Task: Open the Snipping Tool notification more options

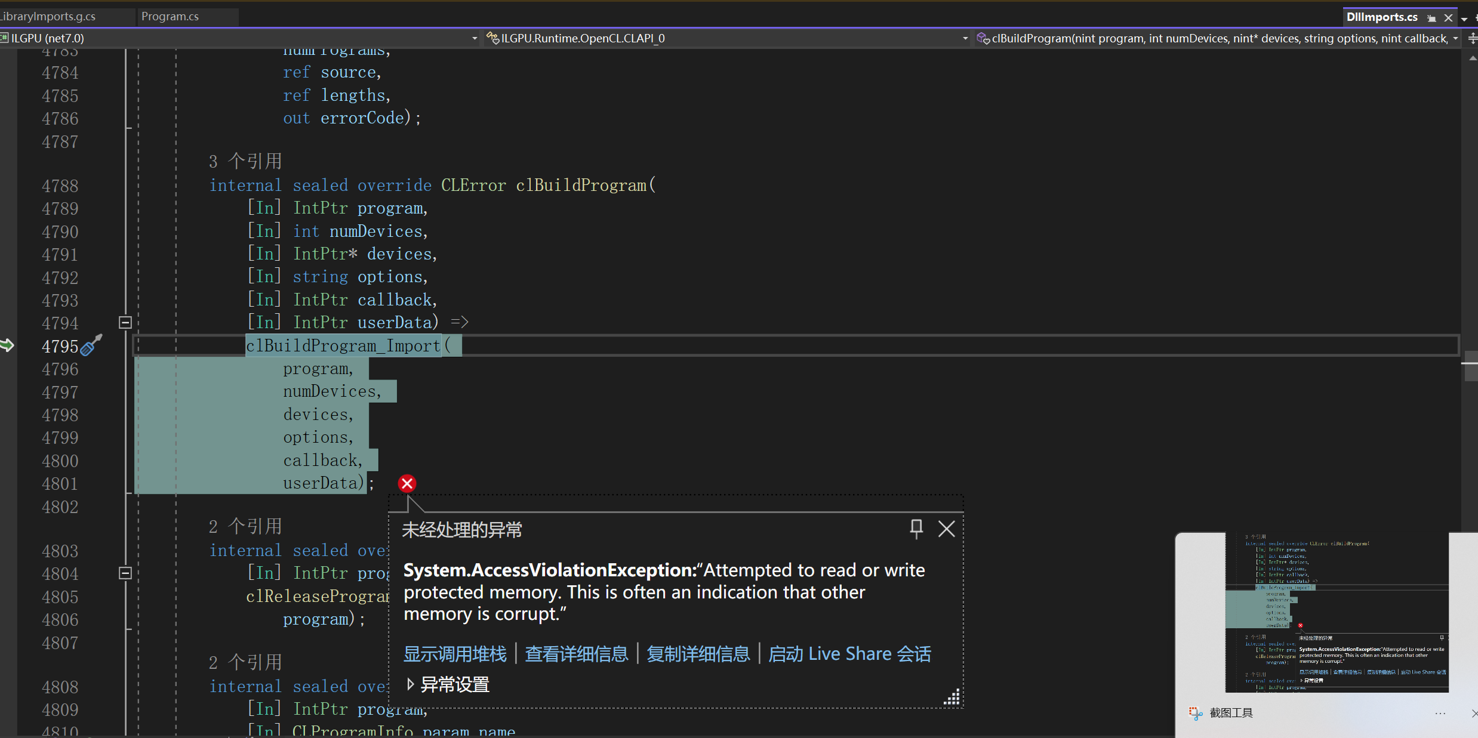Action: [x=1440, y=714]
